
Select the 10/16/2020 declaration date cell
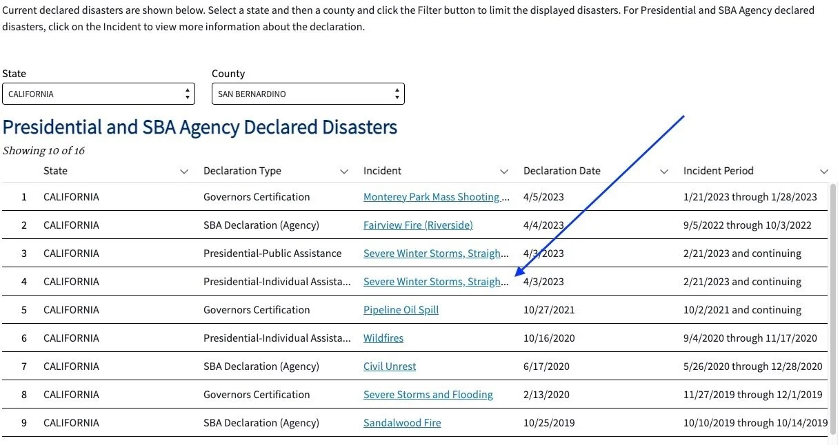(549, 338)
